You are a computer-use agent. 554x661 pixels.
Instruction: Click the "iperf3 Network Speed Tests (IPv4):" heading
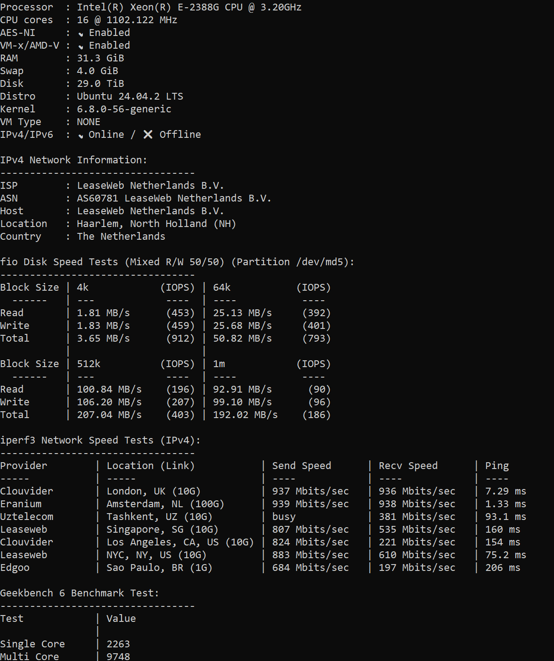(x=100, y=440)
